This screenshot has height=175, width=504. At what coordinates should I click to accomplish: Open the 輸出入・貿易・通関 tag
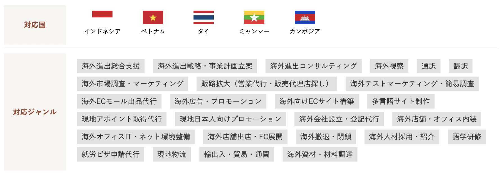[x=237, y=154]
